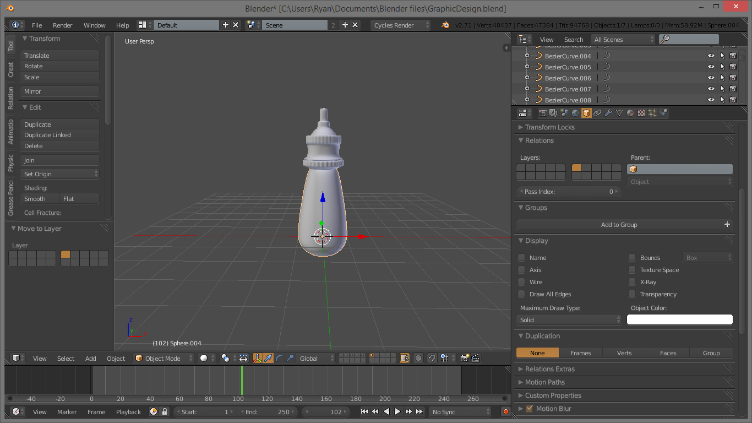Enable the Name display checkbox
752x423 pixels.
[521, 257]
